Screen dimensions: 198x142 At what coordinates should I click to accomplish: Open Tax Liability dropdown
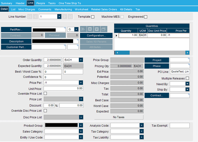tap(142, 137)
